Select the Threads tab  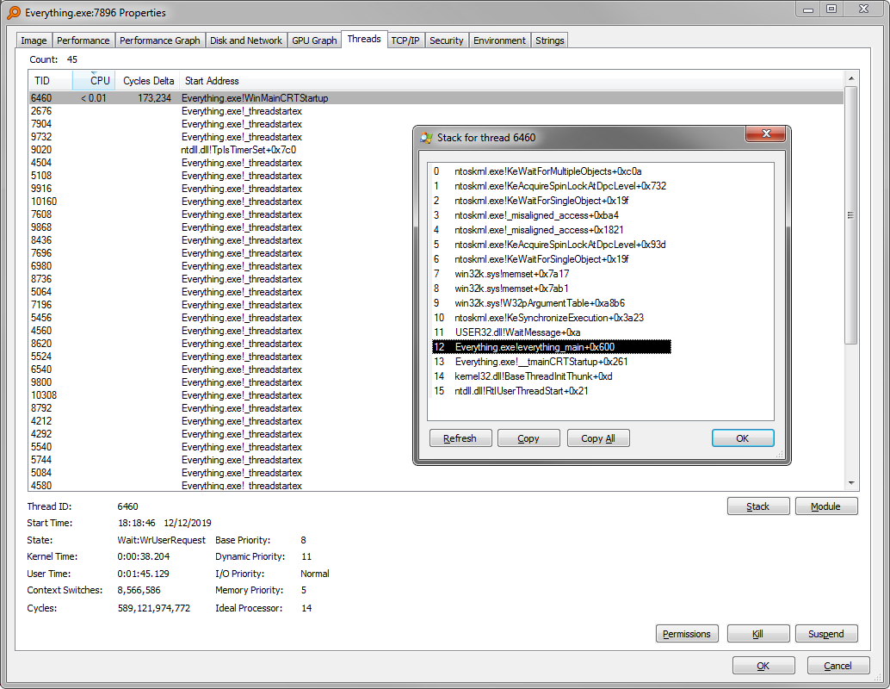(x=364, y=39)
